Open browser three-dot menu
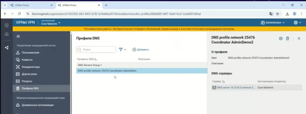 tap(302, 14)
